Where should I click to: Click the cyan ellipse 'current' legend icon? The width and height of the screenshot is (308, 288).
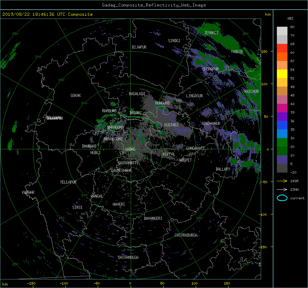coord(282,198)
